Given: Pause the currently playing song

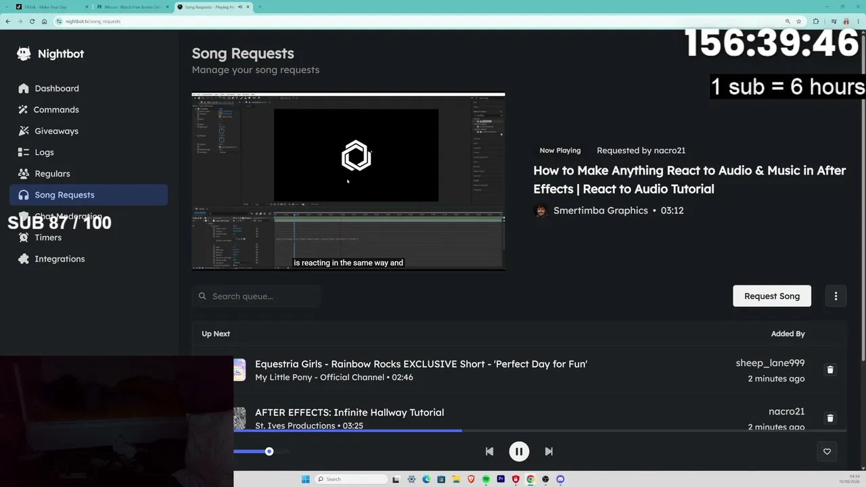Looking at the screenshot, I should click(519, 451).
